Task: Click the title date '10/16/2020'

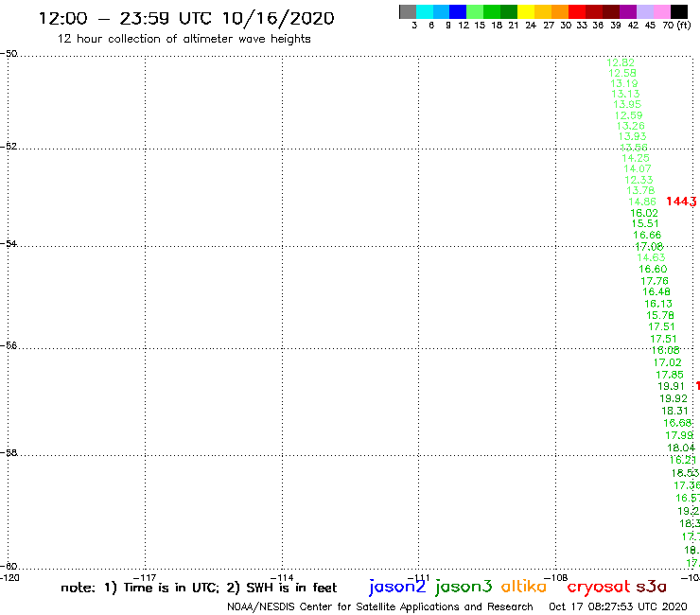Action: pos(278,19)
